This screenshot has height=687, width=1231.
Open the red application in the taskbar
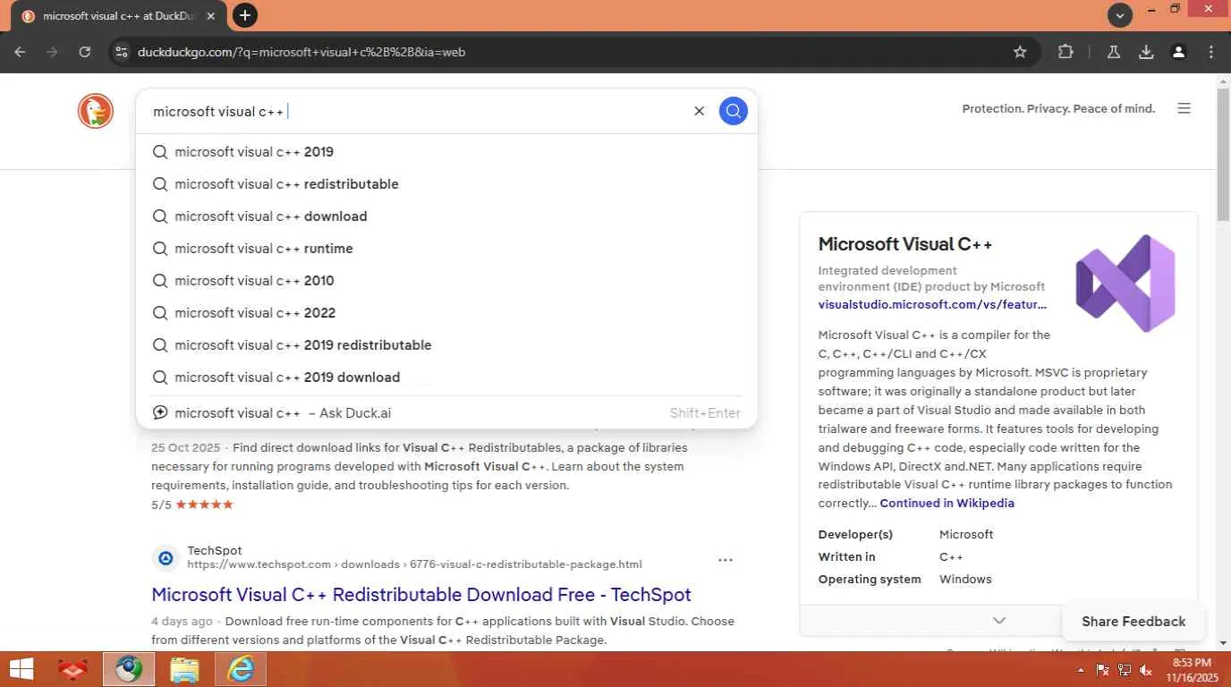click(73, 669)
